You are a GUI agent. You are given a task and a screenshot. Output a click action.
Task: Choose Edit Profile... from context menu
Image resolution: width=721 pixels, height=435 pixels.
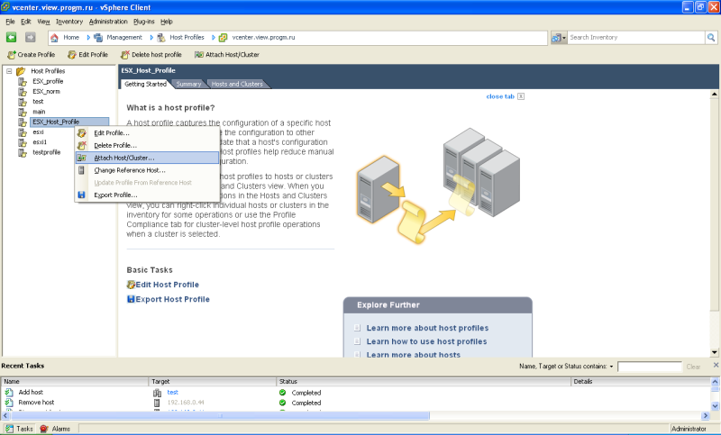coord(147,132)
